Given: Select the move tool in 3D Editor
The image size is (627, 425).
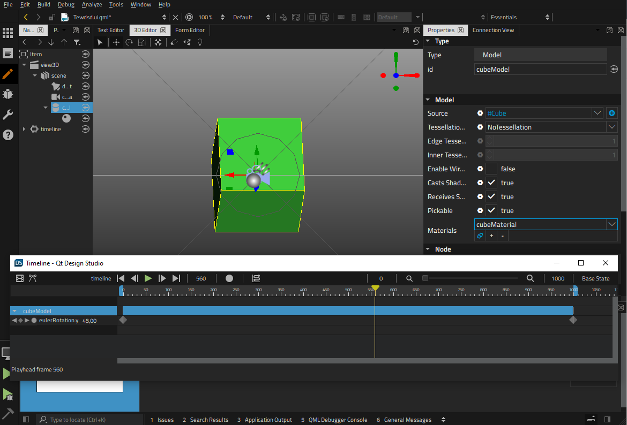Looking at the screenshot, I should point(116,42).
